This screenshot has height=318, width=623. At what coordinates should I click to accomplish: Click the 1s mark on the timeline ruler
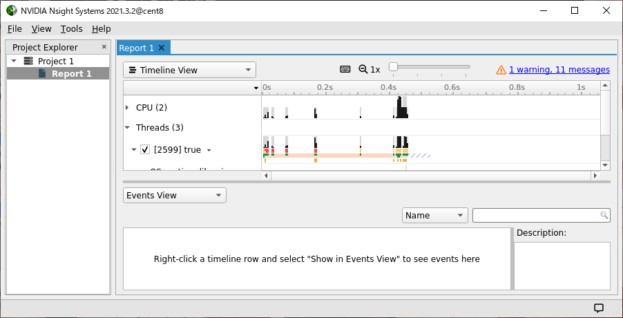pyautogui.click(x=581, y=87)
